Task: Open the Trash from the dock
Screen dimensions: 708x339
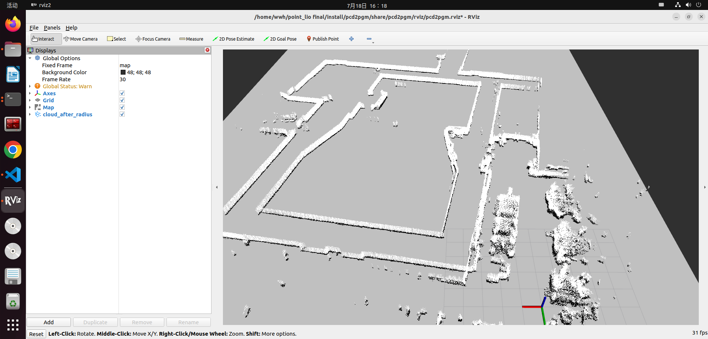Action: 13,301
